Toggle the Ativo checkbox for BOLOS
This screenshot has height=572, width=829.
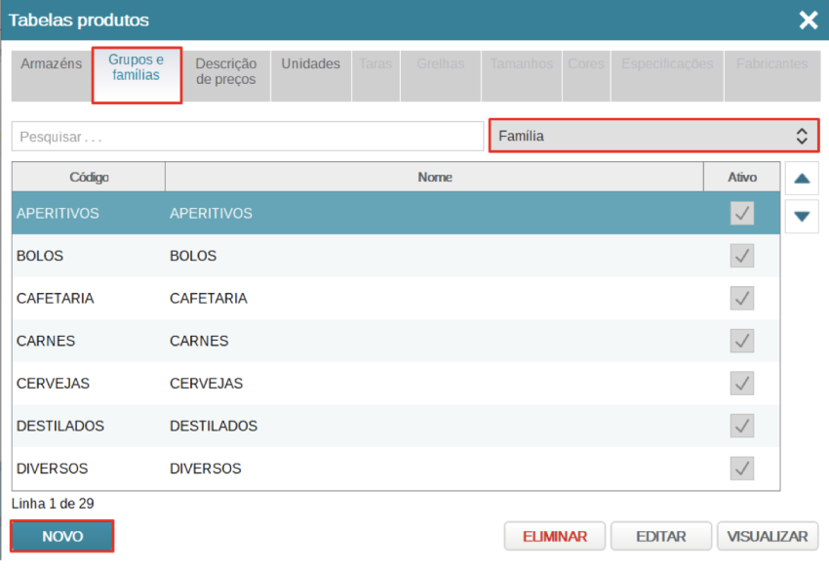pos(742,256)
